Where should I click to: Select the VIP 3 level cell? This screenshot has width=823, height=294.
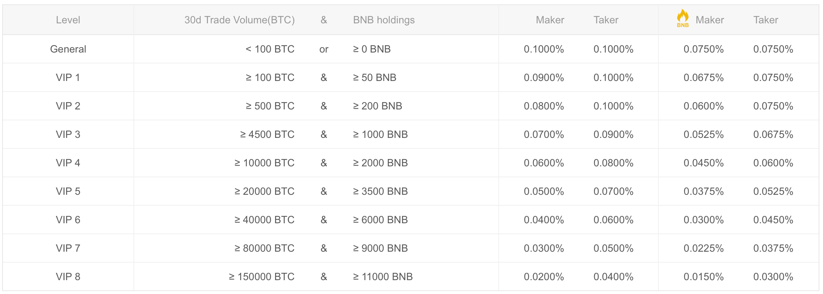pos(68,135)
